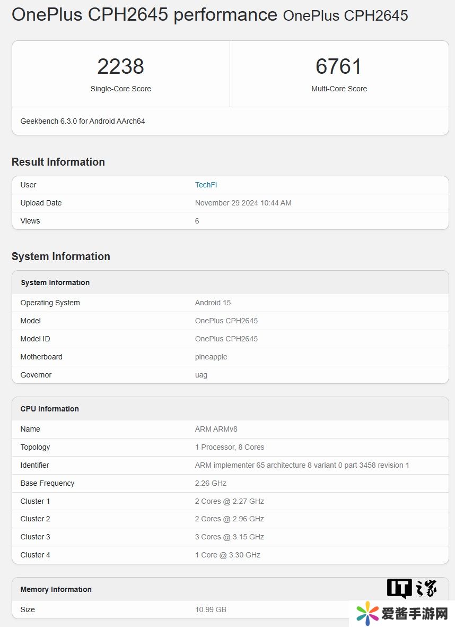Screen dimensions: 455x627
Task: Select the page title OnePlus CPH2645 performance
Action: pyautogui.click(x=144, y=15)
